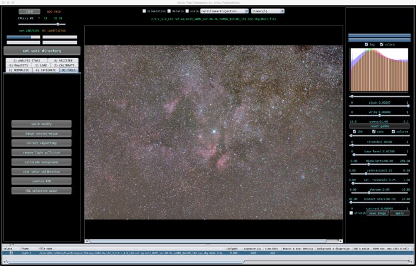Screen dimensions: 416x266
Task: Adjust the base level slider
Action: 379,145
